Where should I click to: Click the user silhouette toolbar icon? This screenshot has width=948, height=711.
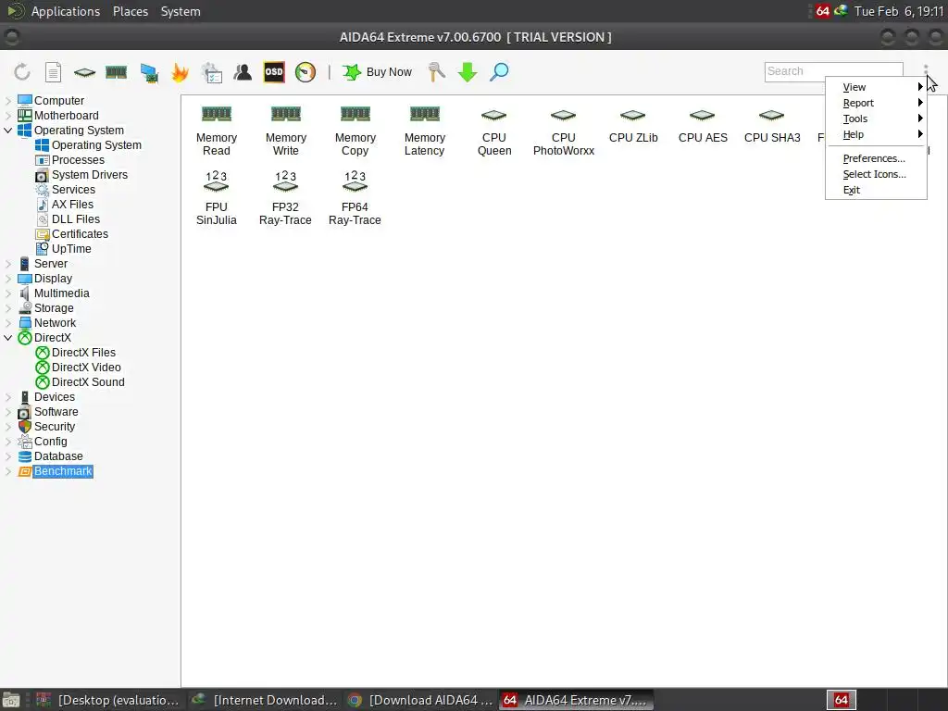(x=243, y=72)
